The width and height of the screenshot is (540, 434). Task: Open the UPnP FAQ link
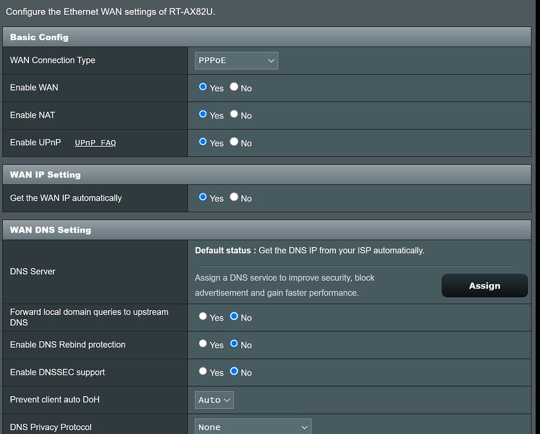click(x=95, y=142)
